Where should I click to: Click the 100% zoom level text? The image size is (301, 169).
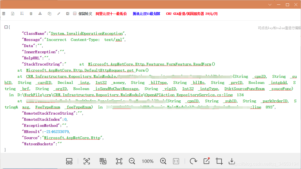[x=148, y=161]
